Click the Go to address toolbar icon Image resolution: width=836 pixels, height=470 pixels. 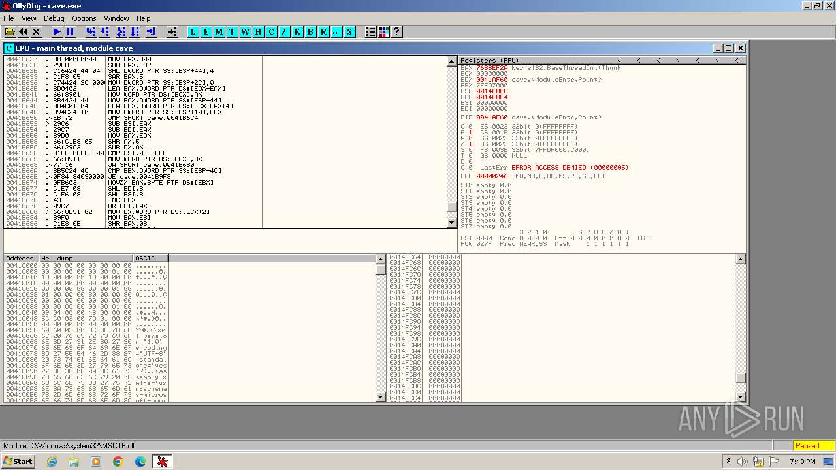coord(172,31)
